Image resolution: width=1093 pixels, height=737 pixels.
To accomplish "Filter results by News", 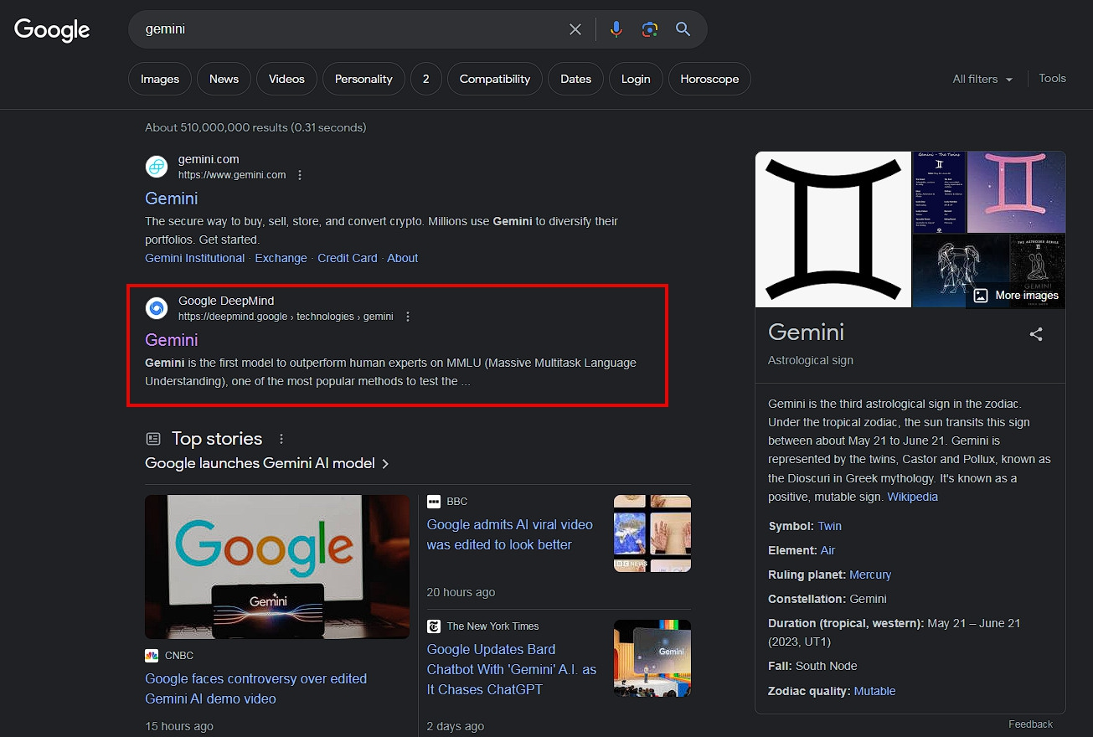I will pyautogui.click(x=224, y=79).
